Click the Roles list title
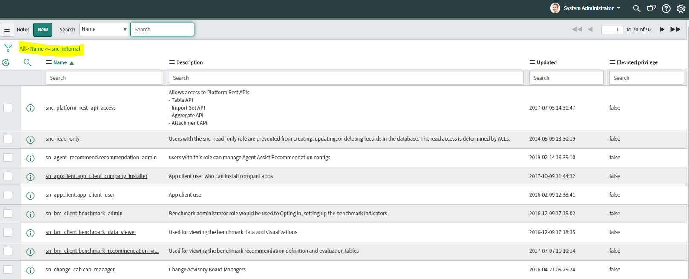This screenshot has height=279, width=689. coord(23,30)
